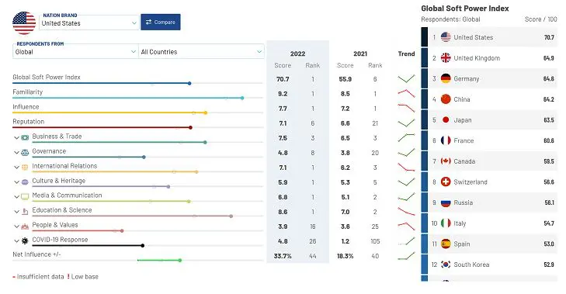Click the Business & Trade category icon
The image size is (566, 294).
(25, 137)
